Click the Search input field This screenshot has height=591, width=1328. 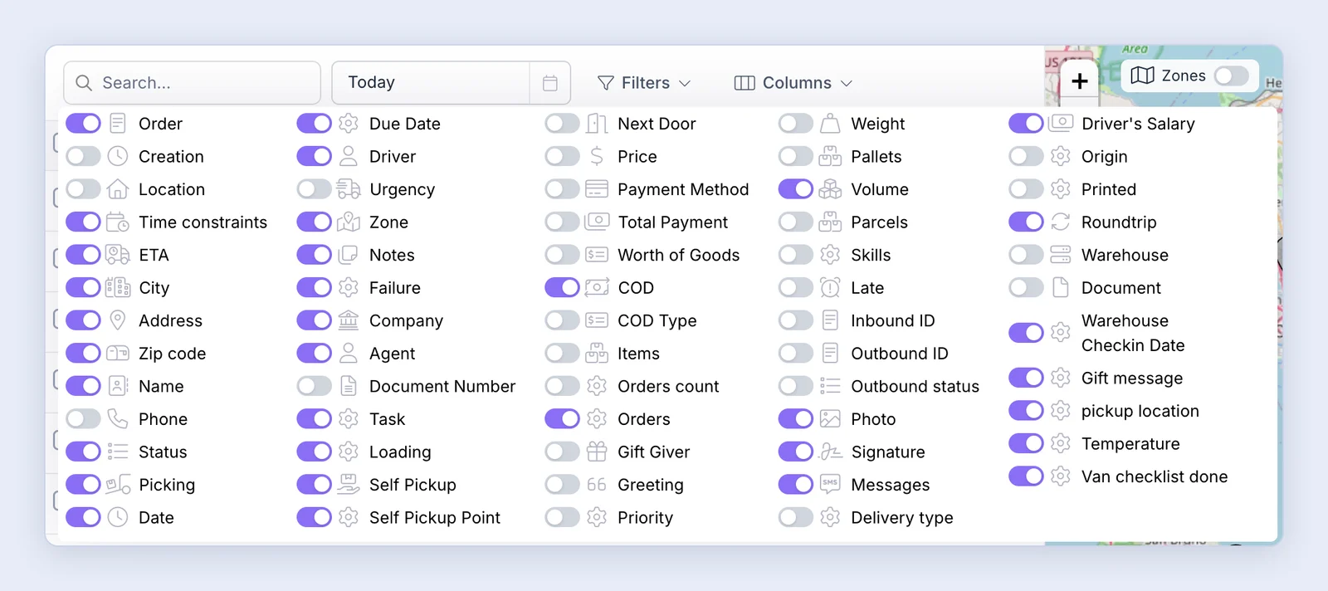tap(192, 83)
